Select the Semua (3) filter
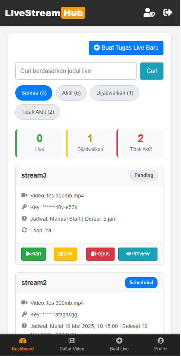 click(34, 93)
